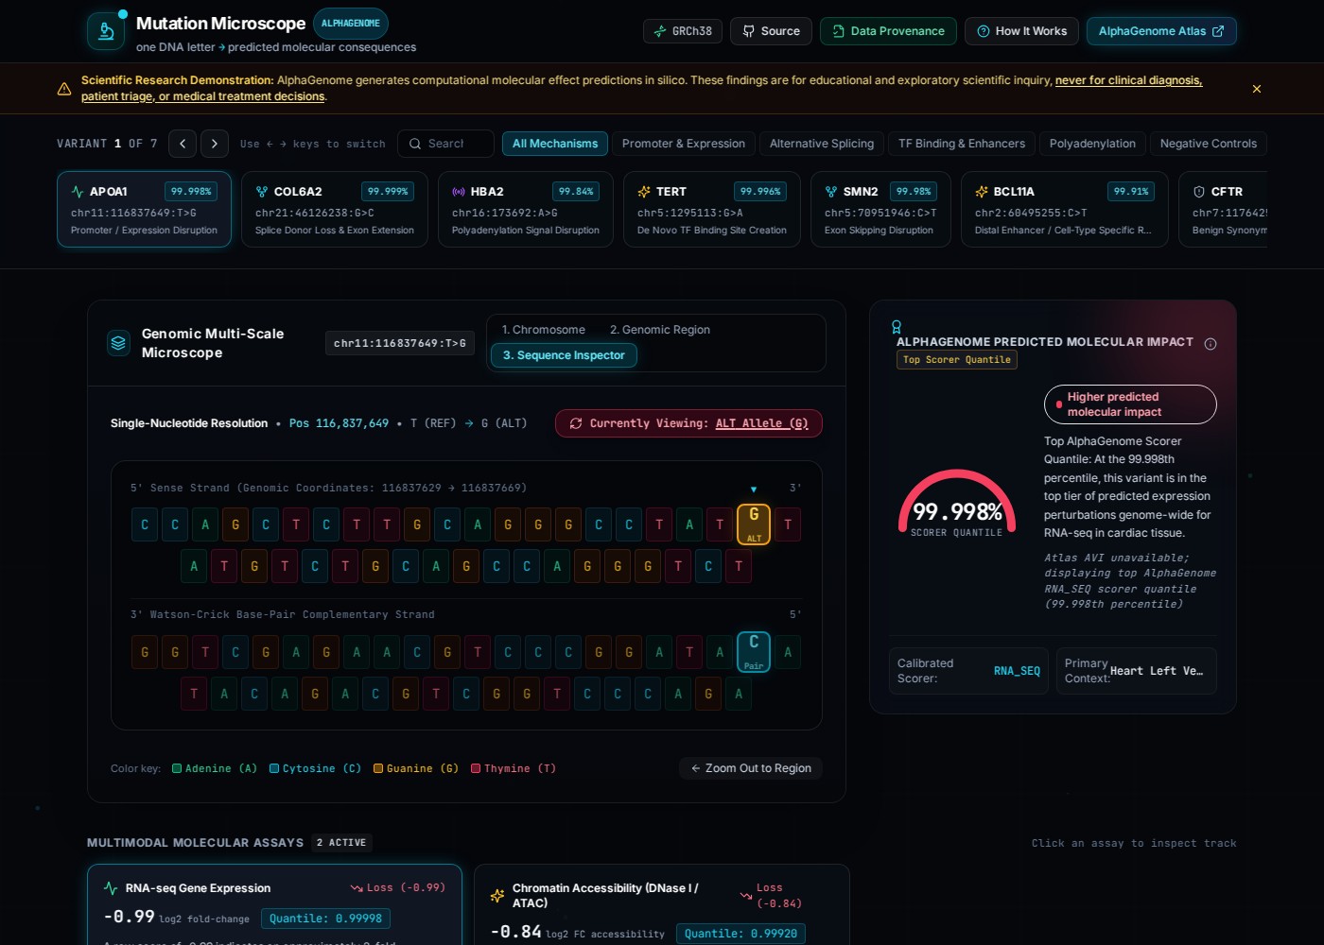Select the TERT variant card
Viewport: 1324px width, 945px height.
[712, 210]
